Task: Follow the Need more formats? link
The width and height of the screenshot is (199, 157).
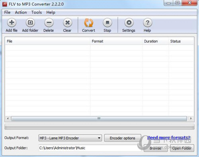Action: coord(169,137)
